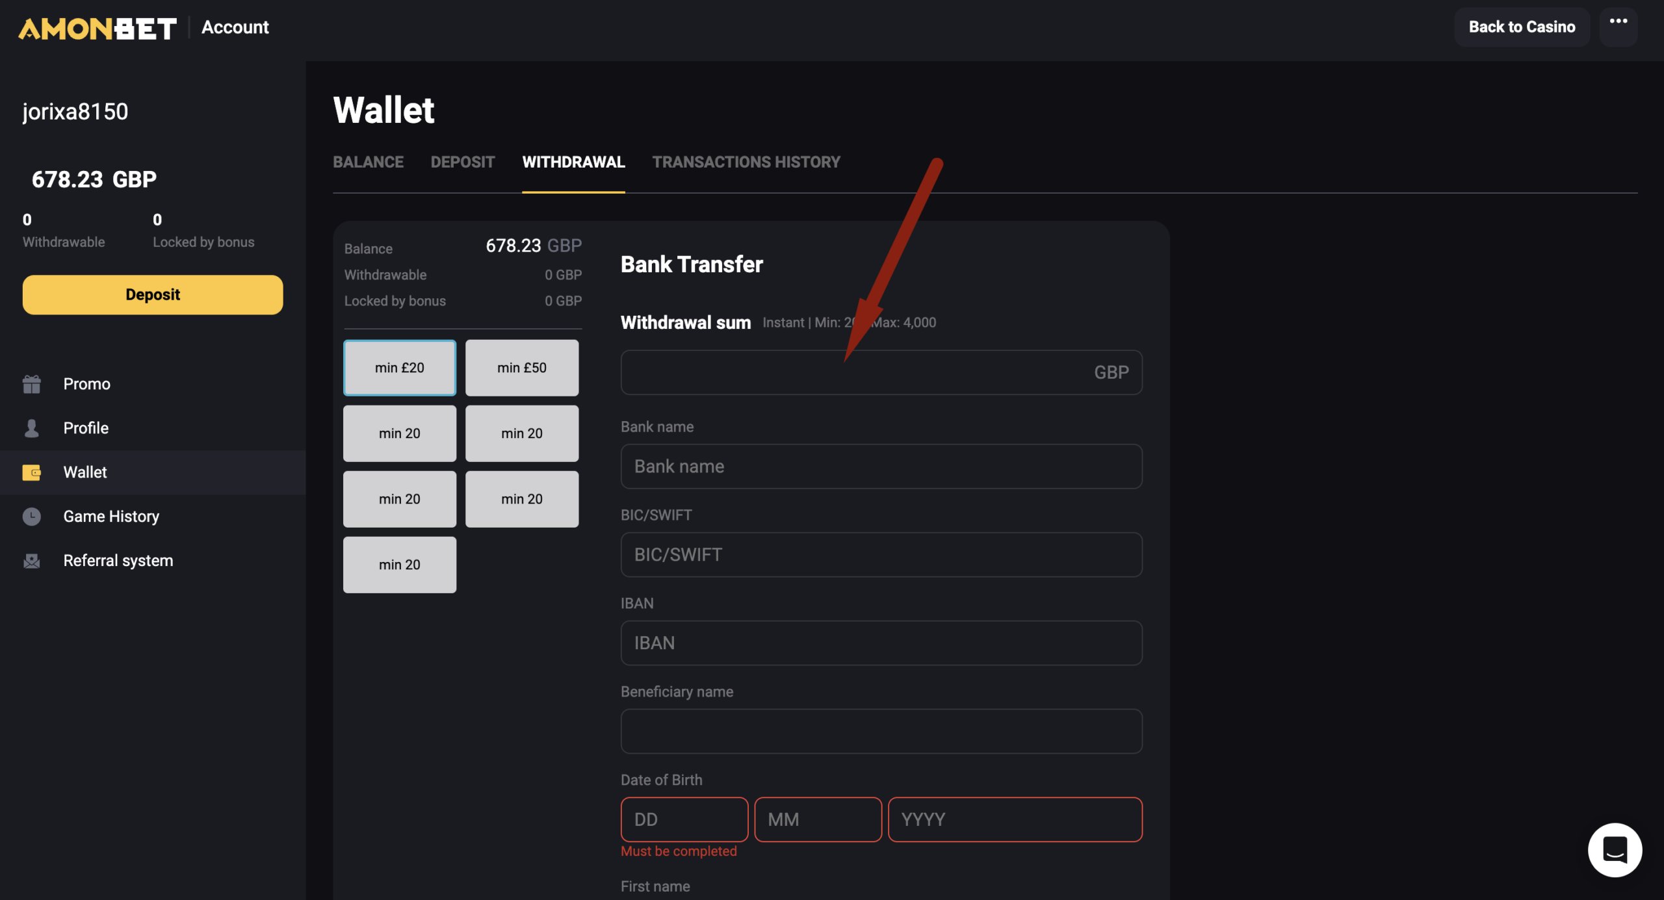Click the Referral system envelope icon
The height and width of the screenshot is (900, 1664).
pos(31,561)
